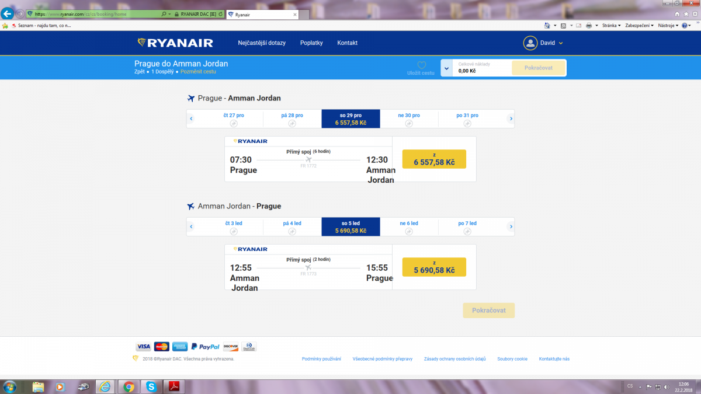Viewport: 701px width, 394px height.
Task: Select the pá 28 pro outbound date tab
Action: [x=292, y=118]
